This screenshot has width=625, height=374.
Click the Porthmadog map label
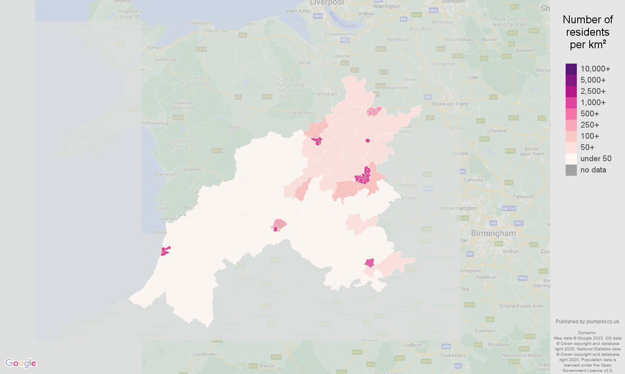[154, 123]
